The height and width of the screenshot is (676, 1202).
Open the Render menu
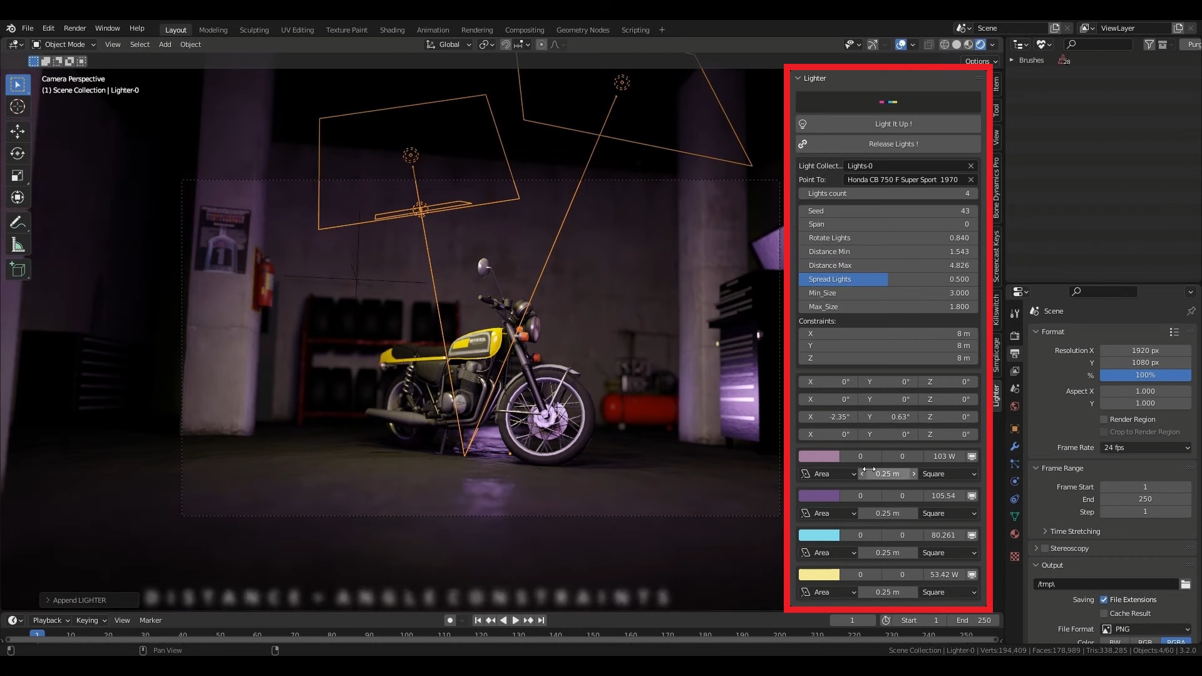tap(75, 28)
